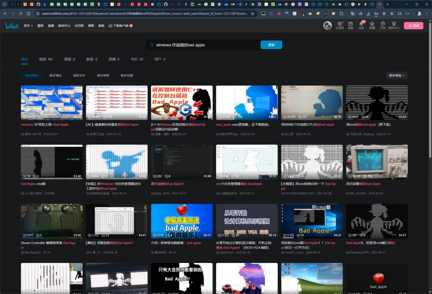Screen dimensions: 432x294
Task: Open the browser tab search dropdown
Action: [x=5, y=4]
